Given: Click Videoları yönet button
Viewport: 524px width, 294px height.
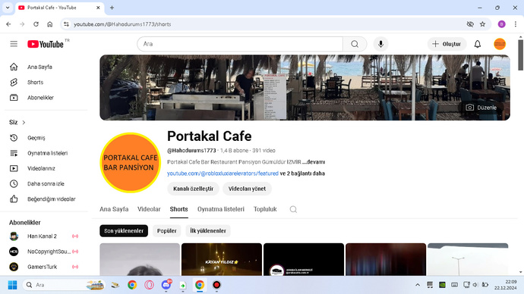Looking at the screenshot, I should point(247,189).
